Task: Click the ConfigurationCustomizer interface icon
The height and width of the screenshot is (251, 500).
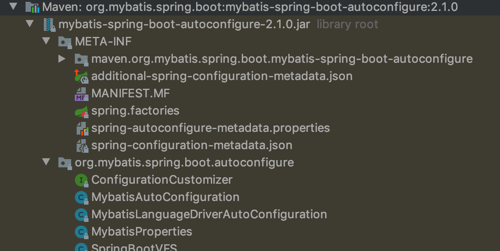Action: point(81,180)
